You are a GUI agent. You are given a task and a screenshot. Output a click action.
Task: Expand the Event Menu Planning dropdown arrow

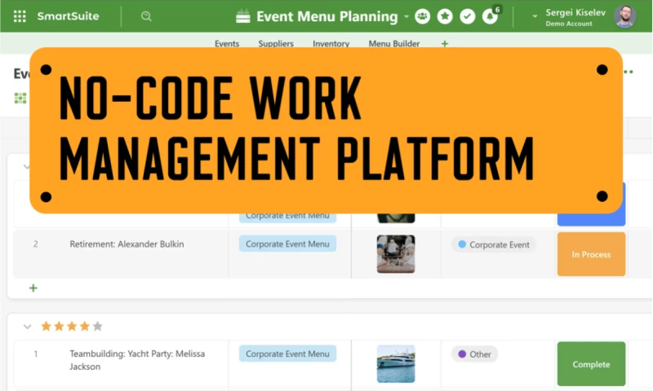coord(406,16)
